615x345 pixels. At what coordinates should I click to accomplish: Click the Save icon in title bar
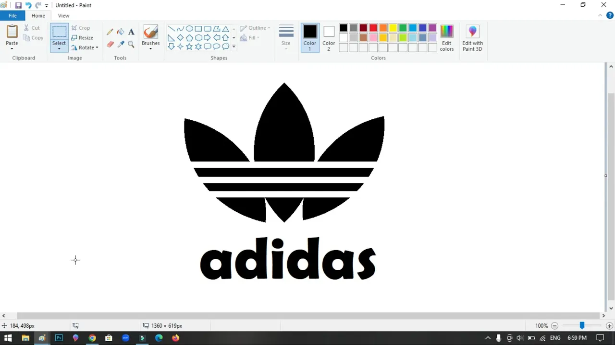[18, 5]
